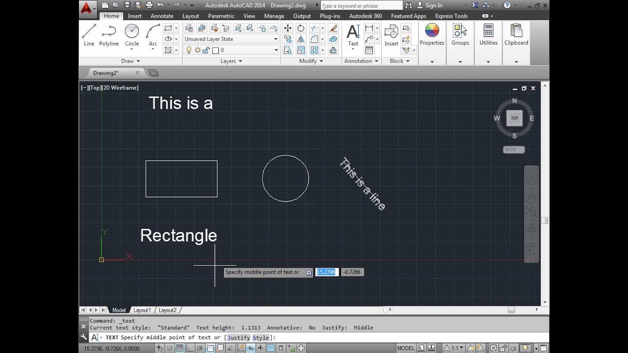The height and width of the screenshot is (353, 628).
Task: Select the Scale tool in Modify
Action: click(x=301, y=50)
